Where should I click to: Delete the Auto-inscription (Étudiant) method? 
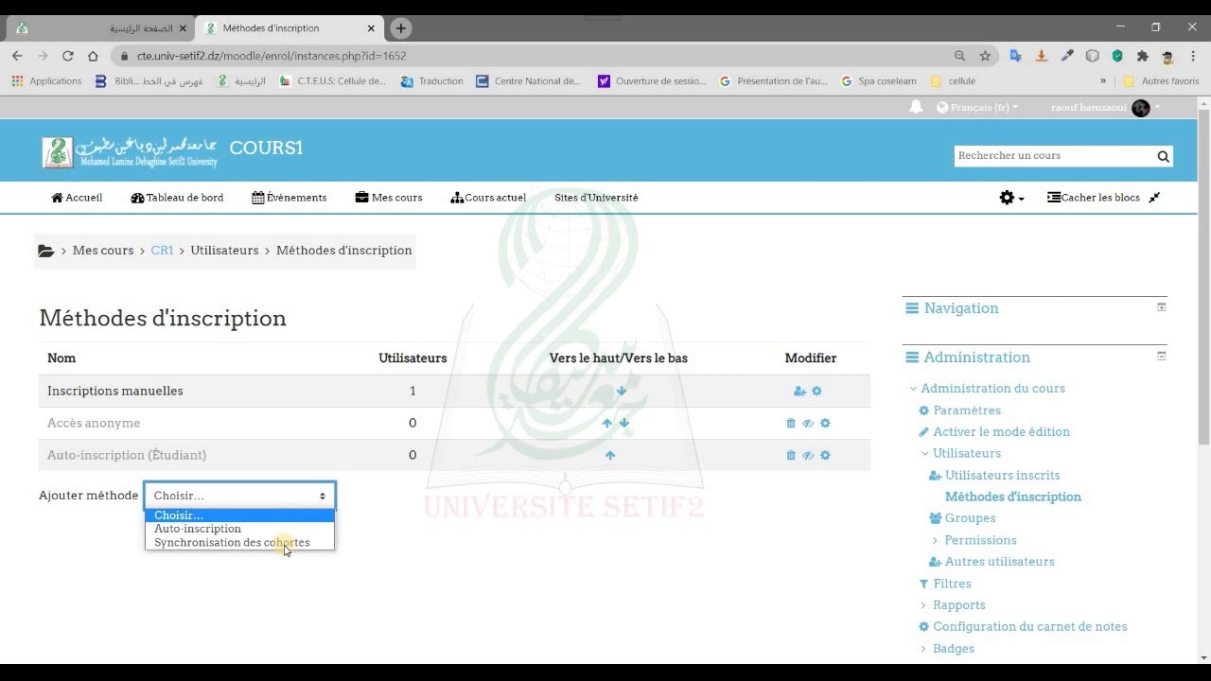click(x=791, y=456)
